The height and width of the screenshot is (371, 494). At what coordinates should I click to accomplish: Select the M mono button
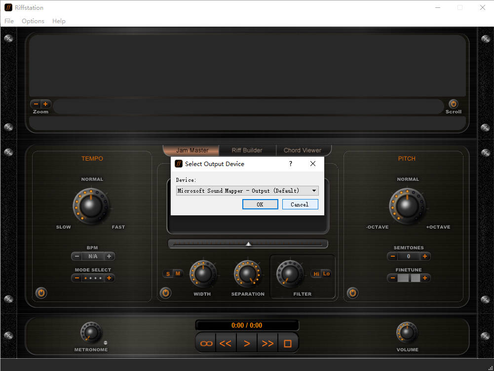pyautogui.click(x=178, y=273)
